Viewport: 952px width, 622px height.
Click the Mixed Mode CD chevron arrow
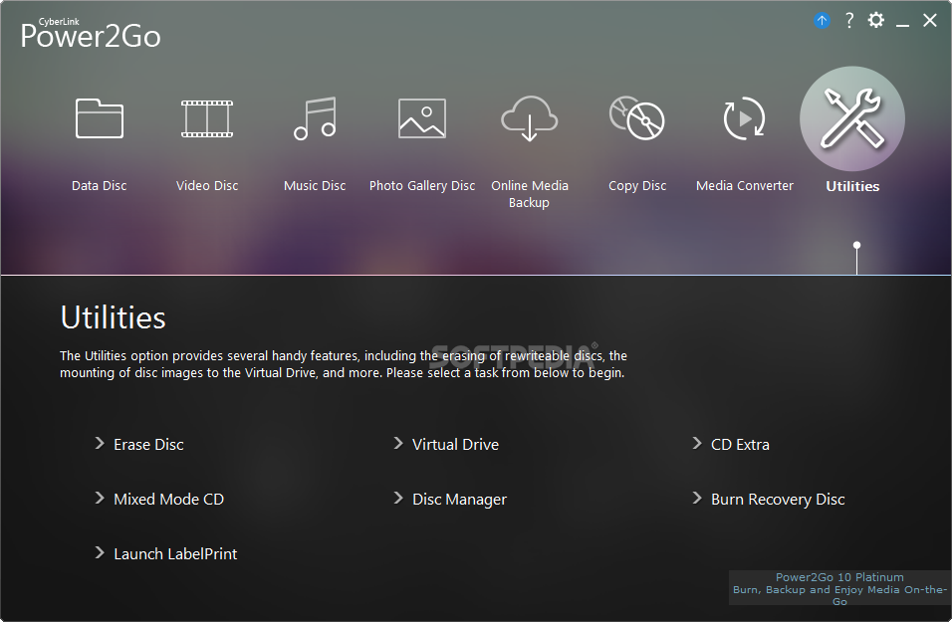[100, 499]
